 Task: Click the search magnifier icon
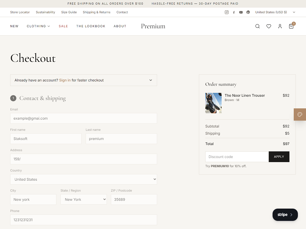258,26
